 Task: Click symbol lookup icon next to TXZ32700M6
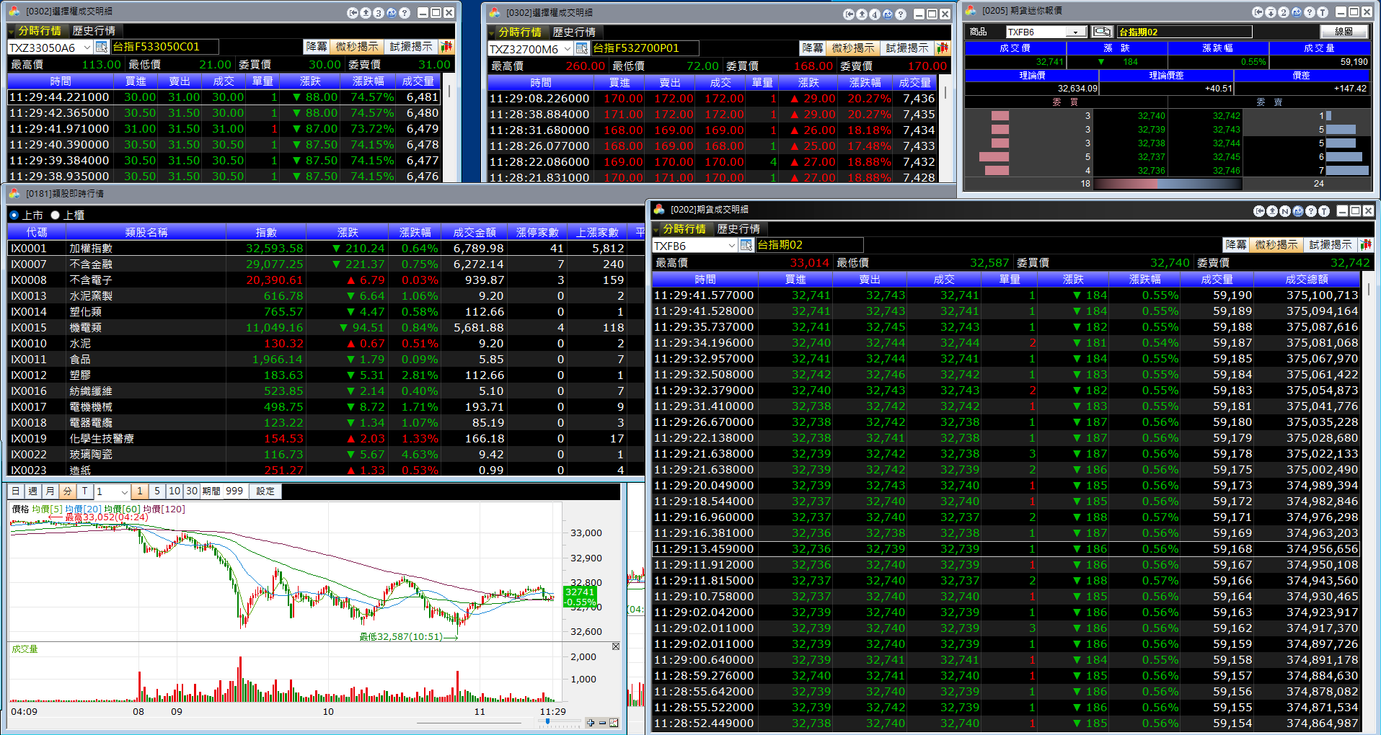coord(582,48)
